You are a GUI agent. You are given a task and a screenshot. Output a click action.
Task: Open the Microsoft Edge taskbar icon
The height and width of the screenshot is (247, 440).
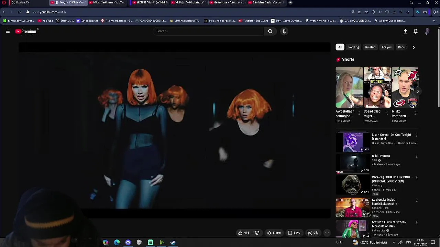[x=117, y=243]
